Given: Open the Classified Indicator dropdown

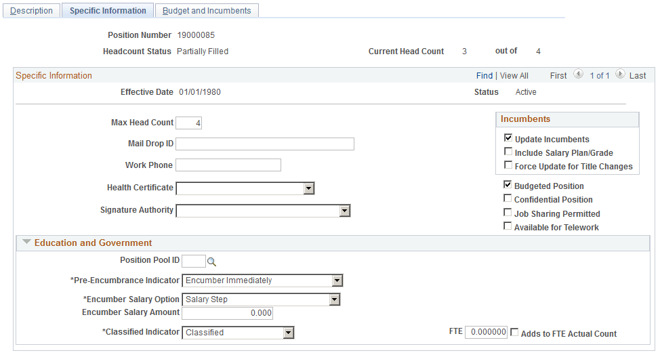Looking at the screenshot, I should click(x=289, y=333).
